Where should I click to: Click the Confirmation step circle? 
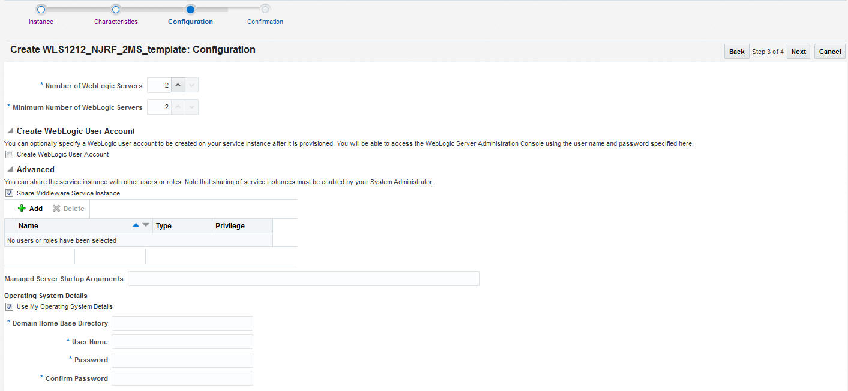[x=265, y=9]
